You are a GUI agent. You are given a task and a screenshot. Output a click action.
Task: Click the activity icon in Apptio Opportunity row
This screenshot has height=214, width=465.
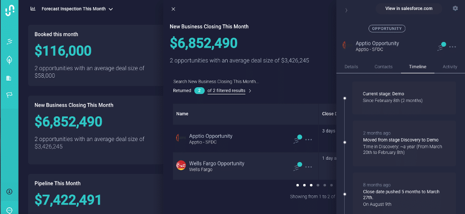click(298, 139)
